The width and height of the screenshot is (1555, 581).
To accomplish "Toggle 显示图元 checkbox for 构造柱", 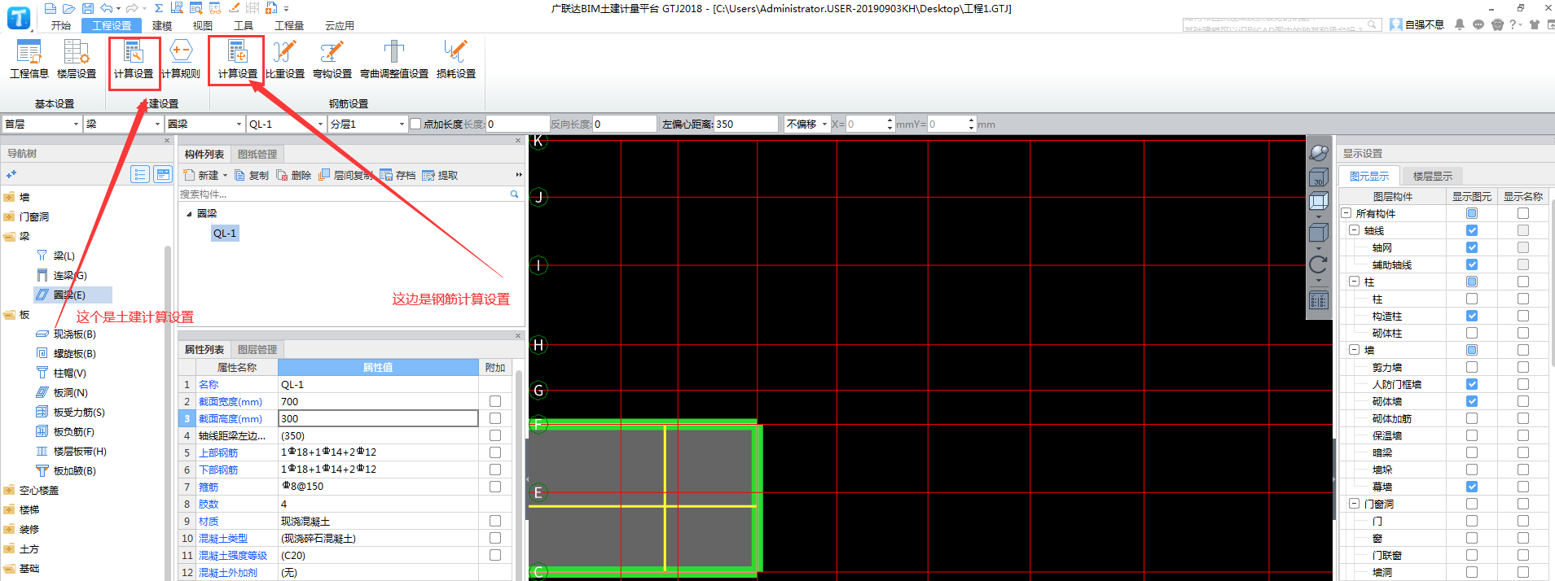I will point(1472,316).
